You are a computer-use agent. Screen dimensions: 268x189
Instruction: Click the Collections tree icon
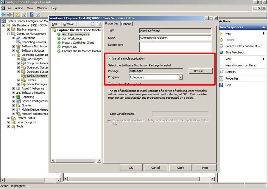click(x=18, y=38)
